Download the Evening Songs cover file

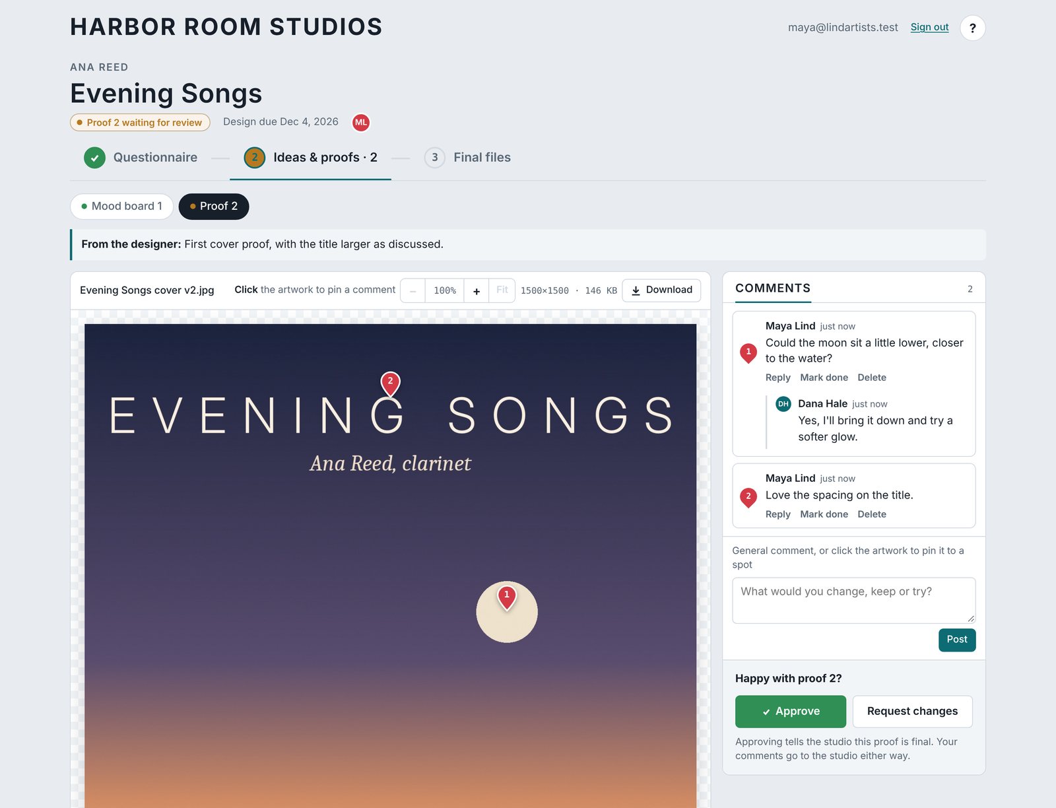point(661,290)
